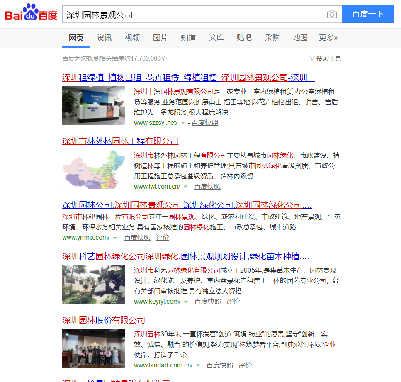Expand dropdown arrow next to www.lwl.com.cn
Screen dimensions: 401x382
tap(185, 187)
